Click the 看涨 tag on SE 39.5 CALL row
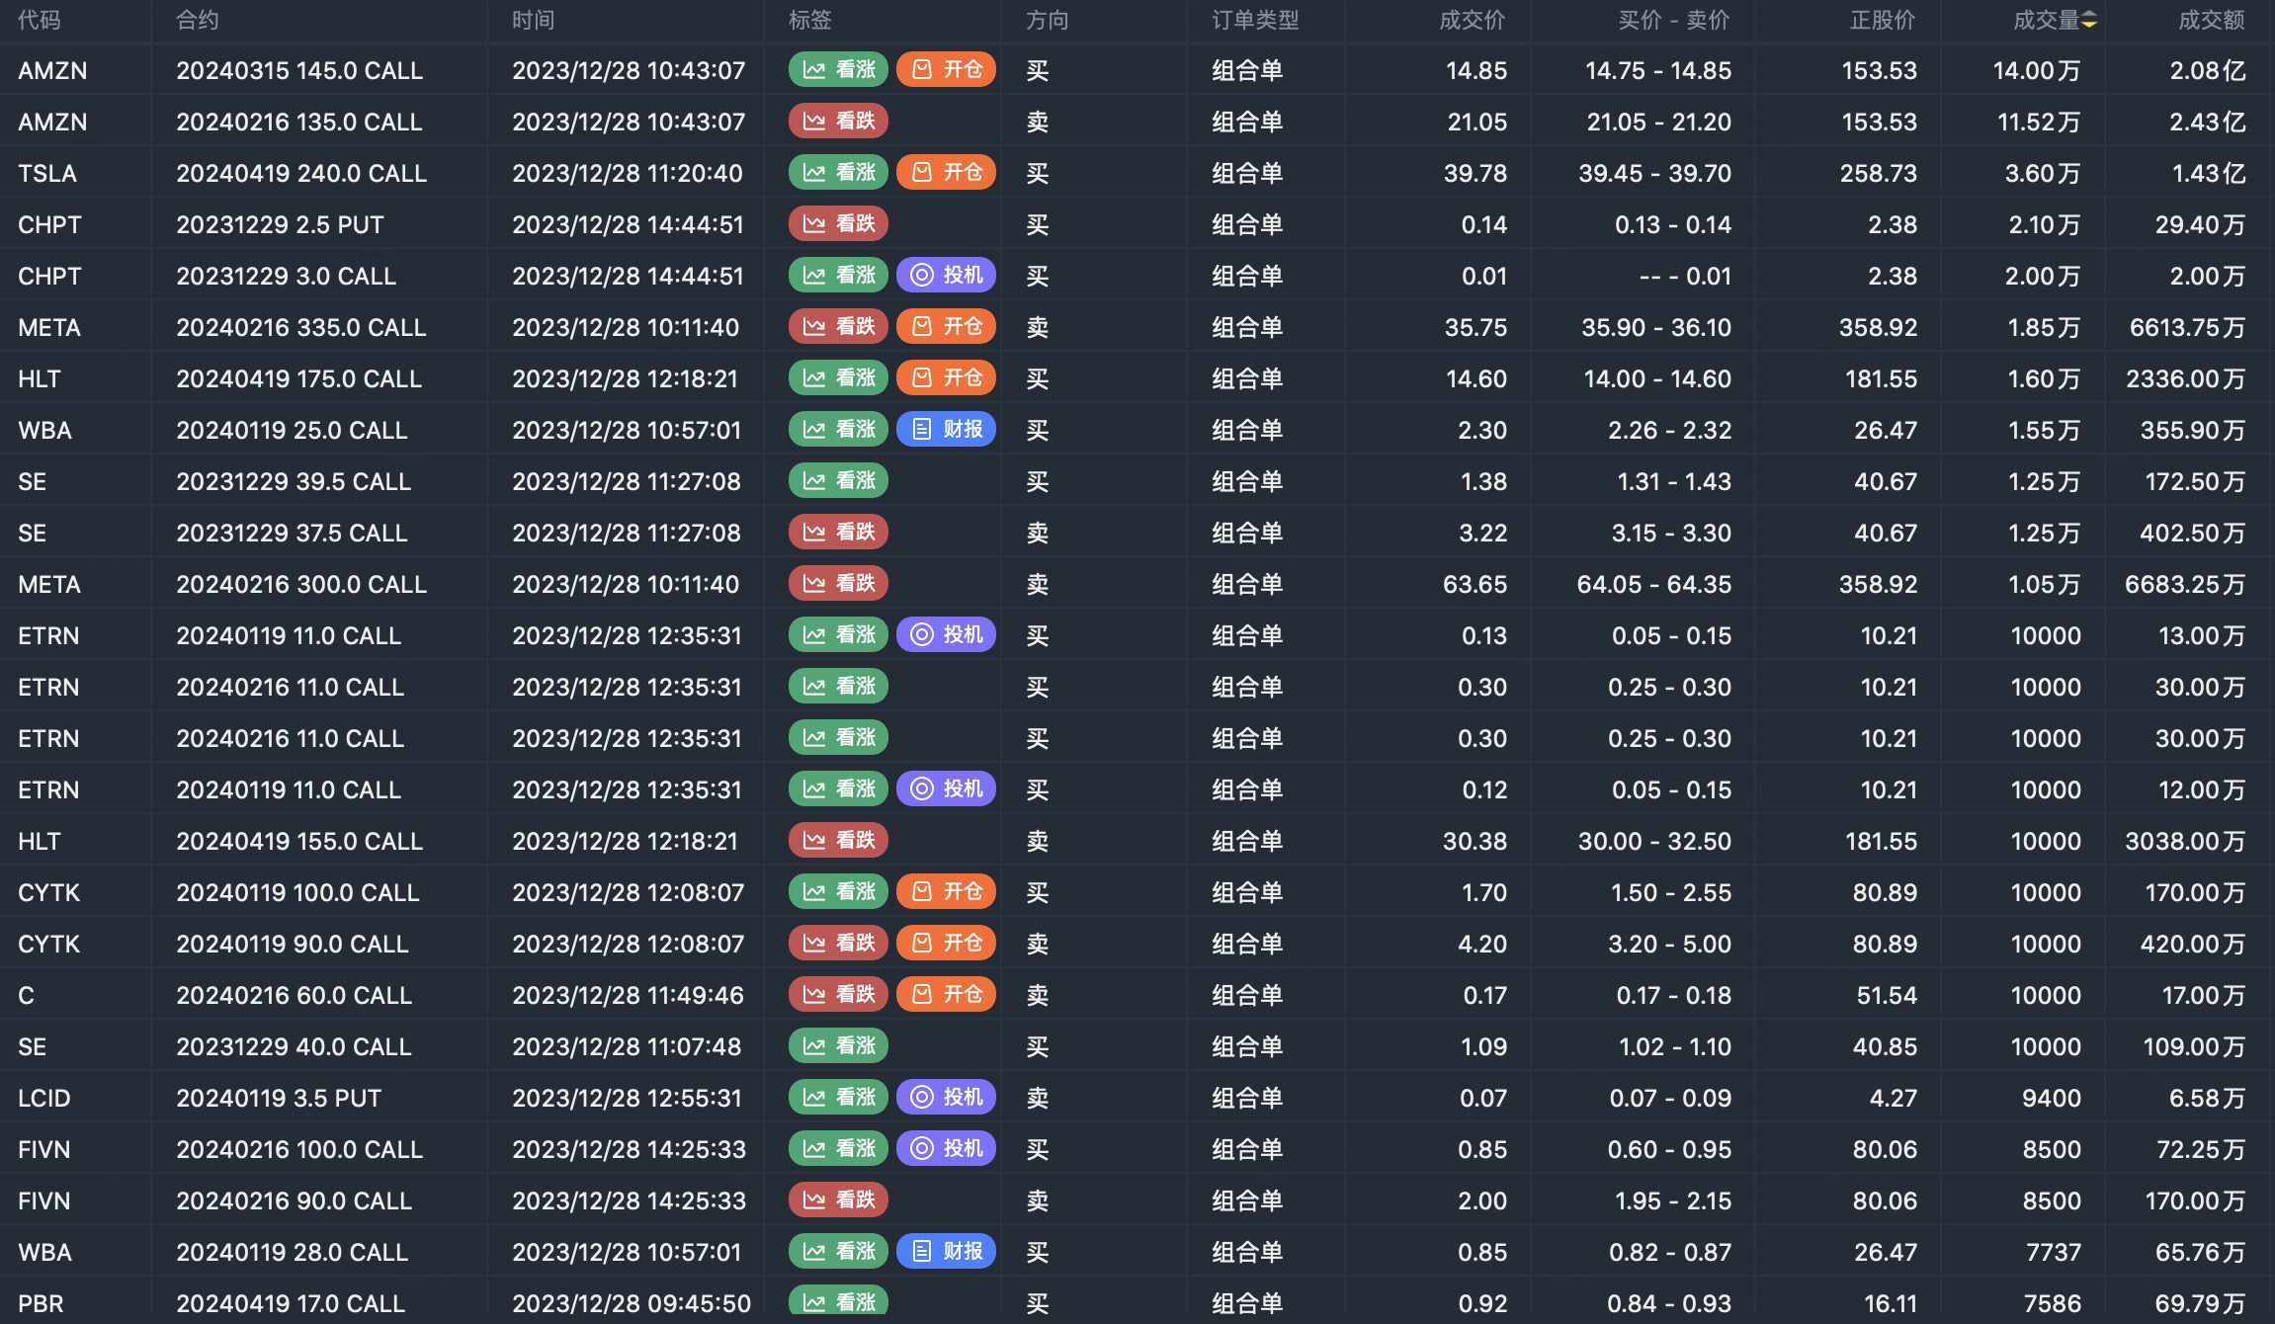The height and width of the screenshot is (1324, 2275). pyautogui.click(x=838, y=480)
